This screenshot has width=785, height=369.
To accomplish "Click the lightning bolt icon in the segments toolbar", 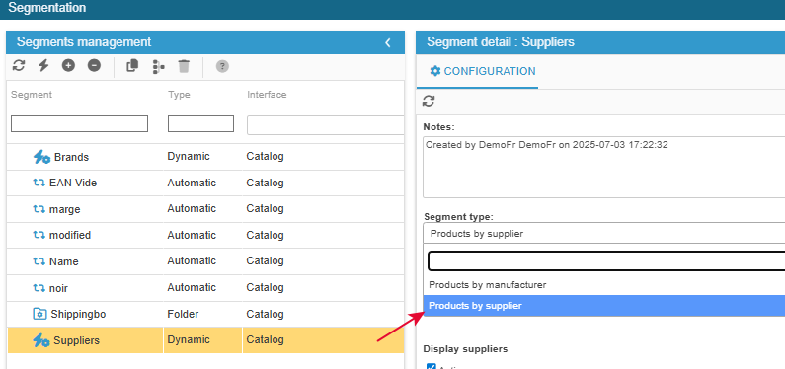I will pyautogui.click(x=43, y=65).
